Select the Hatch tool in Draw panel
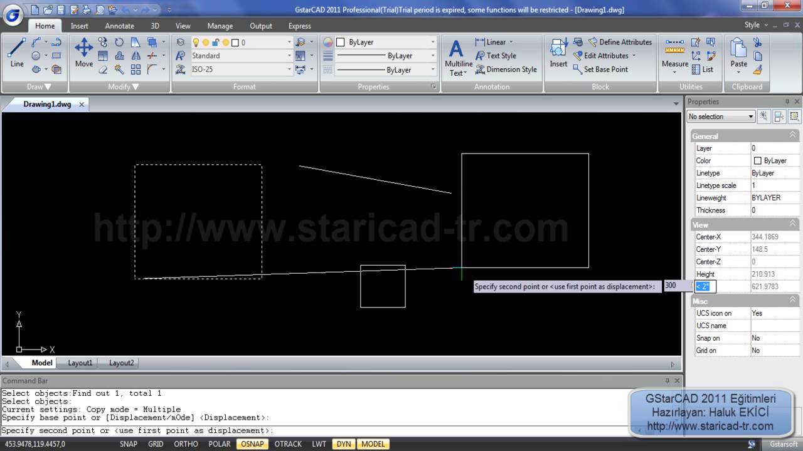 [x=56, y=70]
